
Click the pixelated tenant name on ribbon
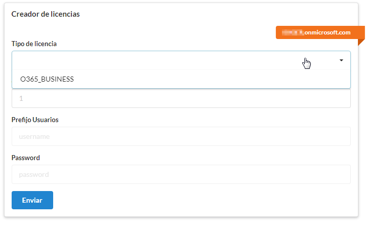[293, 32]
